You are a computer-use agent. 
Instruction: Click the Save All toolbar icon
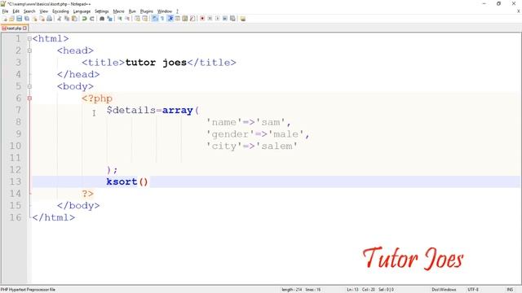(x=27, y=19)
